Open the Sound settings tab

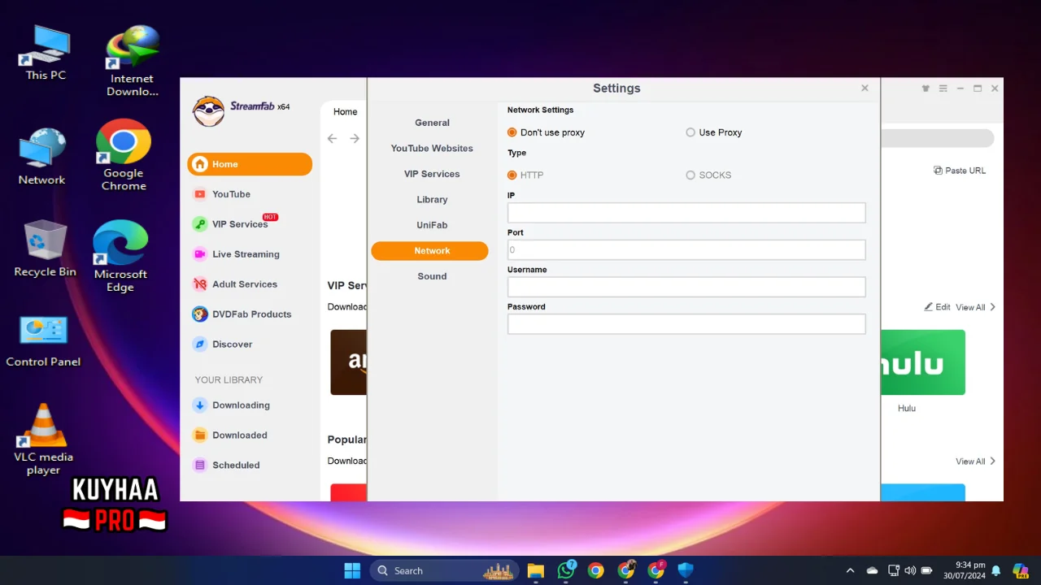point(432,276)
